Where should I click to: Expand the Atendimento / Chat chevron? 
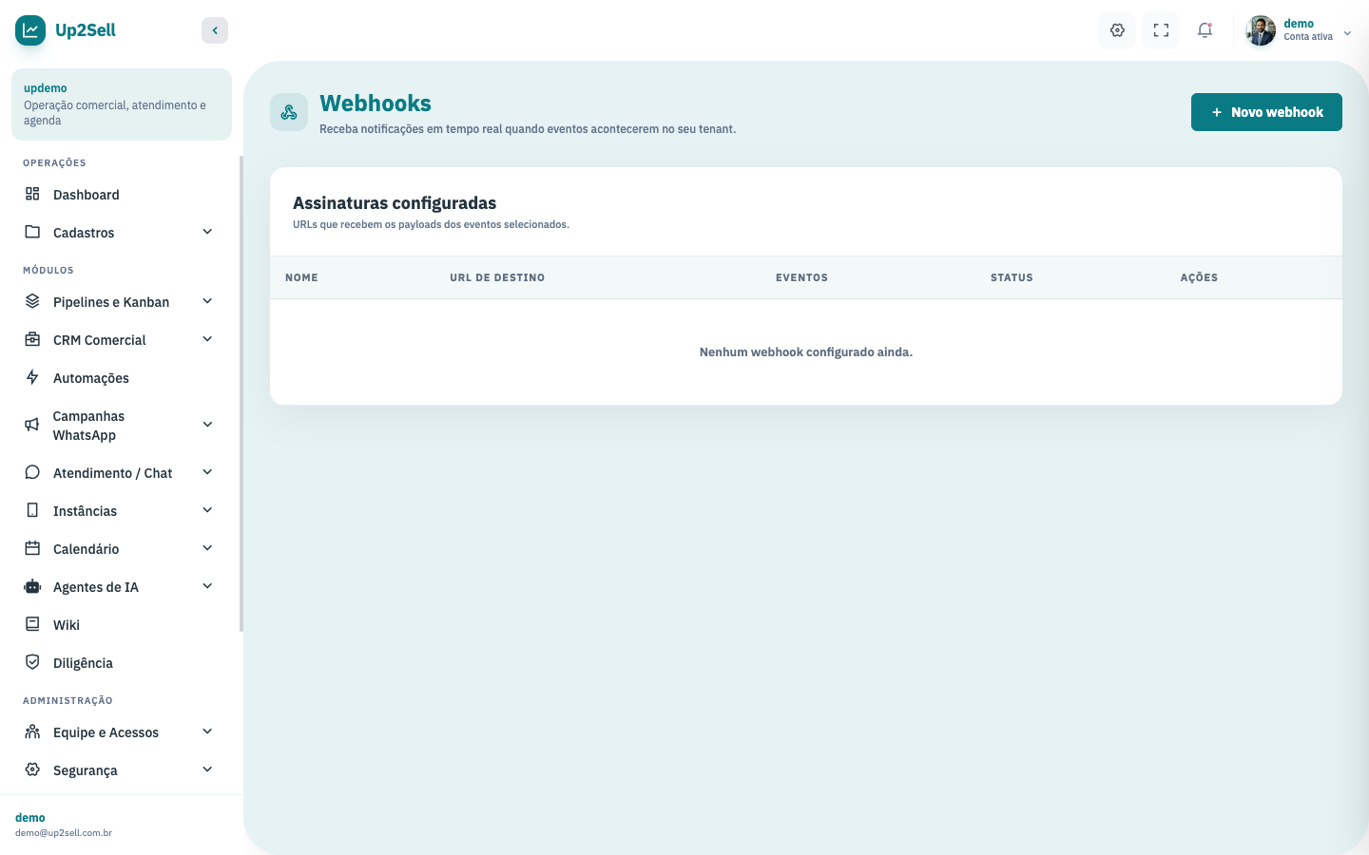pos(207,472)
